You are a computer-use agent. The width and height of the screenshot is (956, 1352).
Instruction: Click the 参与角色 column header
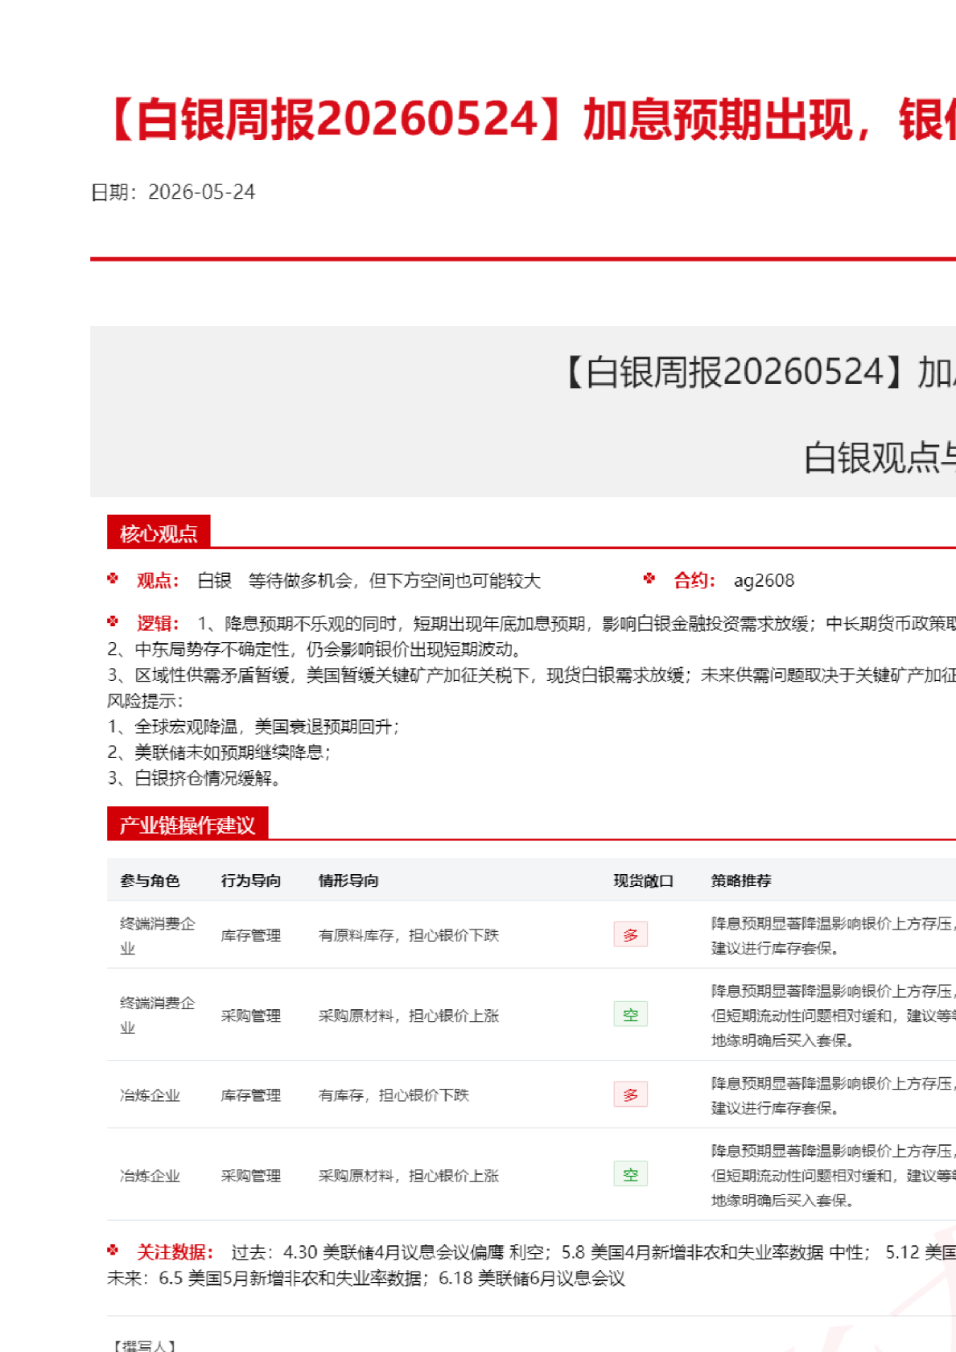pyautogui.click(x=150, y=880)
